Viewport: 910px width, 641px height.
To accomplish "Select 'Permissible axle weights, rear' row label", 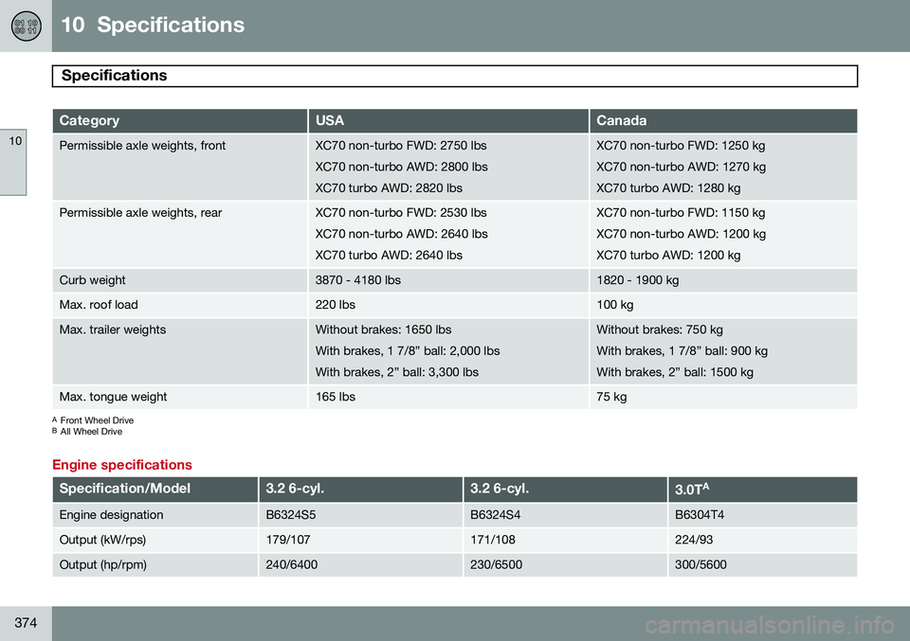I will pyautogui.click(x=140, y=213).
